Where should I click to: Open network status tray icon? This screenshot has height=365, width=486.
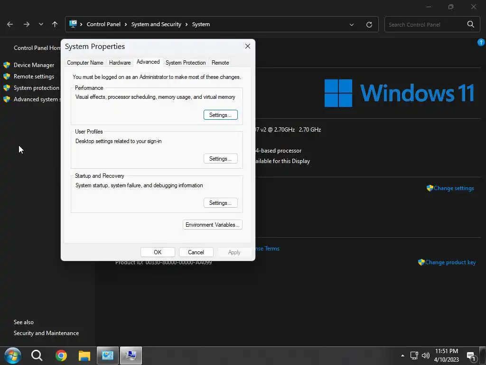(x=414, y=355)
